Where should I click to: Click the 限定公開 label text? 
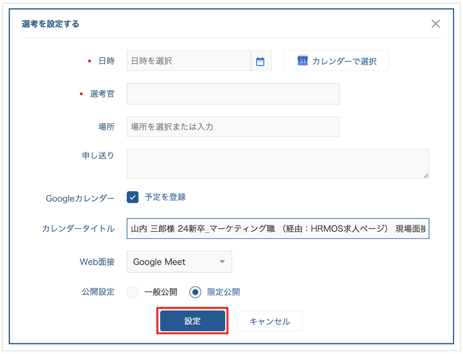coord(223,292)
